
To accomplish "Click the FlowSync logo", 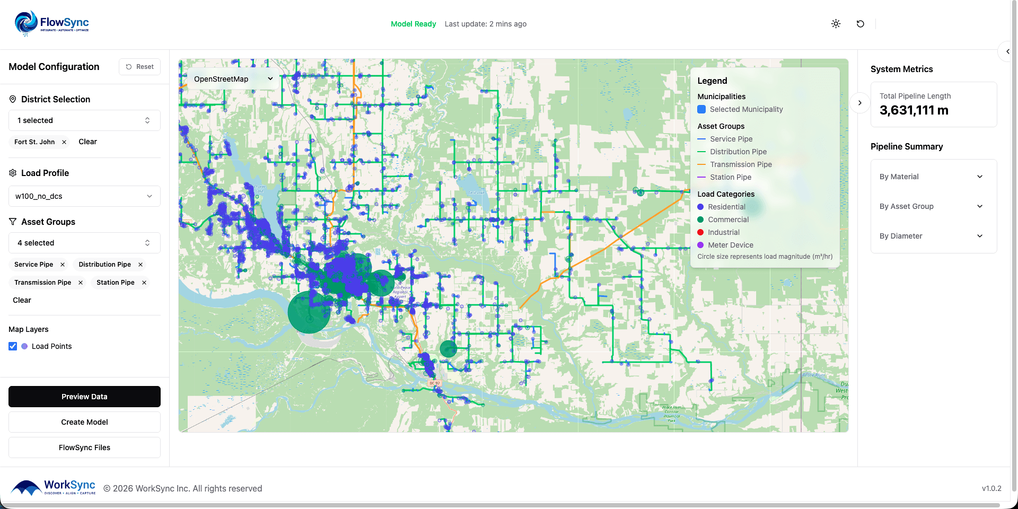I will (x=51, y=23).
